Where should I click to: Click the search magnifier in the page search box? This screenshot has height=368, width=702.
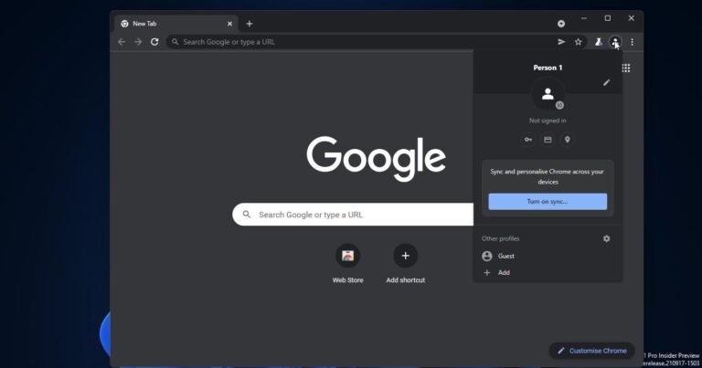point(247,215)
